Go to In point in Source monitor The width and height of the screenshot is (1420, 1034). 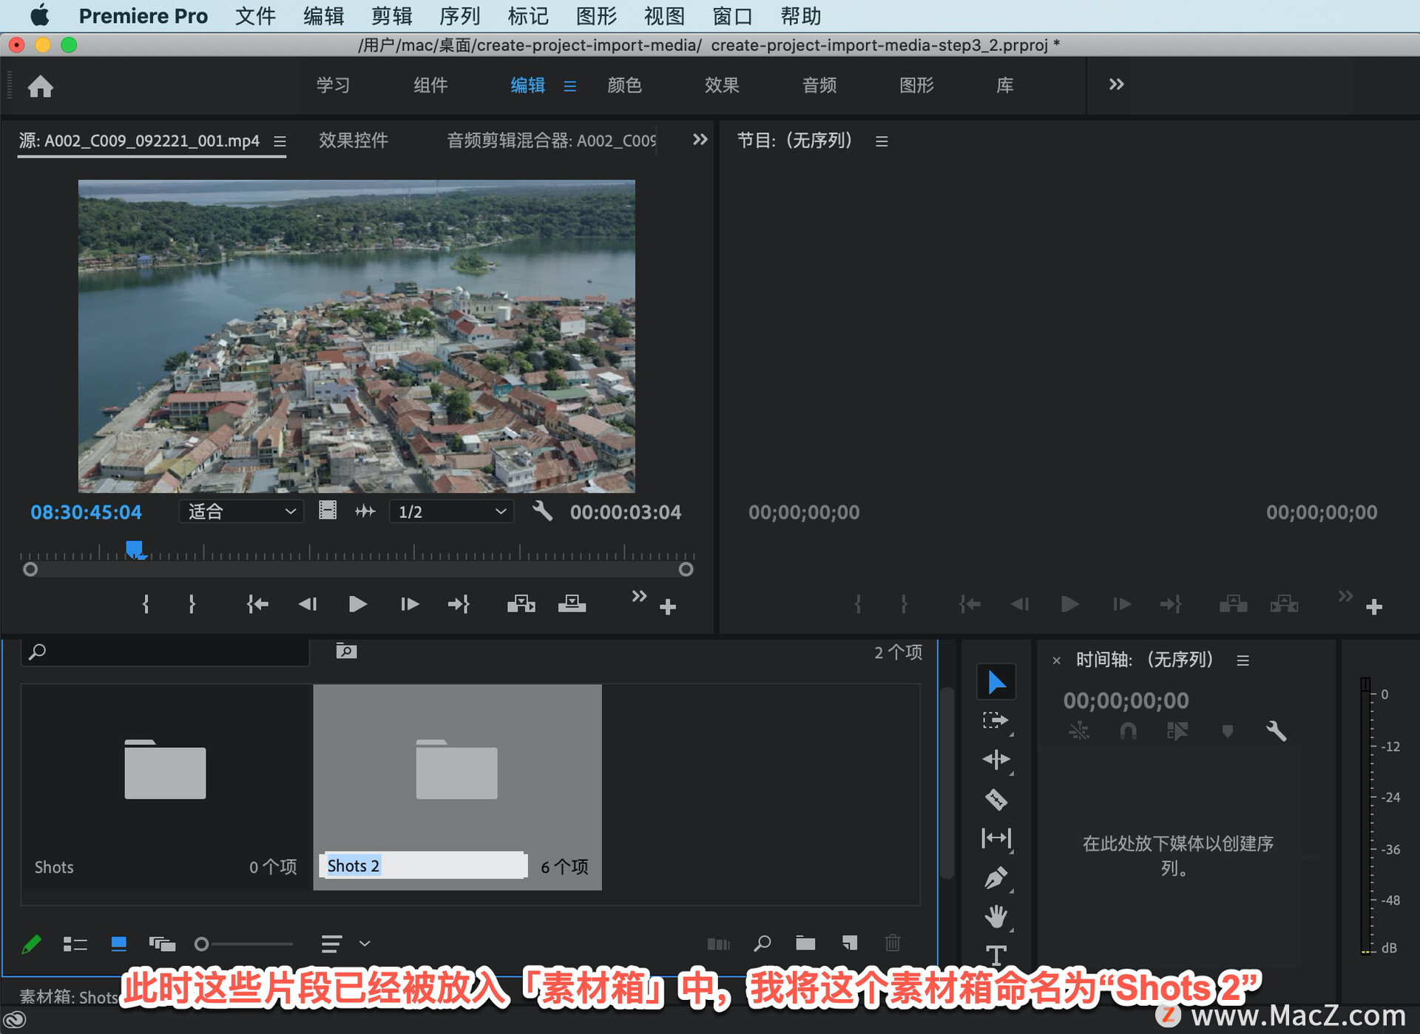pos(257,604)
